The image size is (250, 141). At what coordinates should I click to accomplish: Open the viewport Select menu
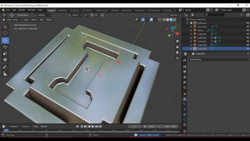pos(34,20)
